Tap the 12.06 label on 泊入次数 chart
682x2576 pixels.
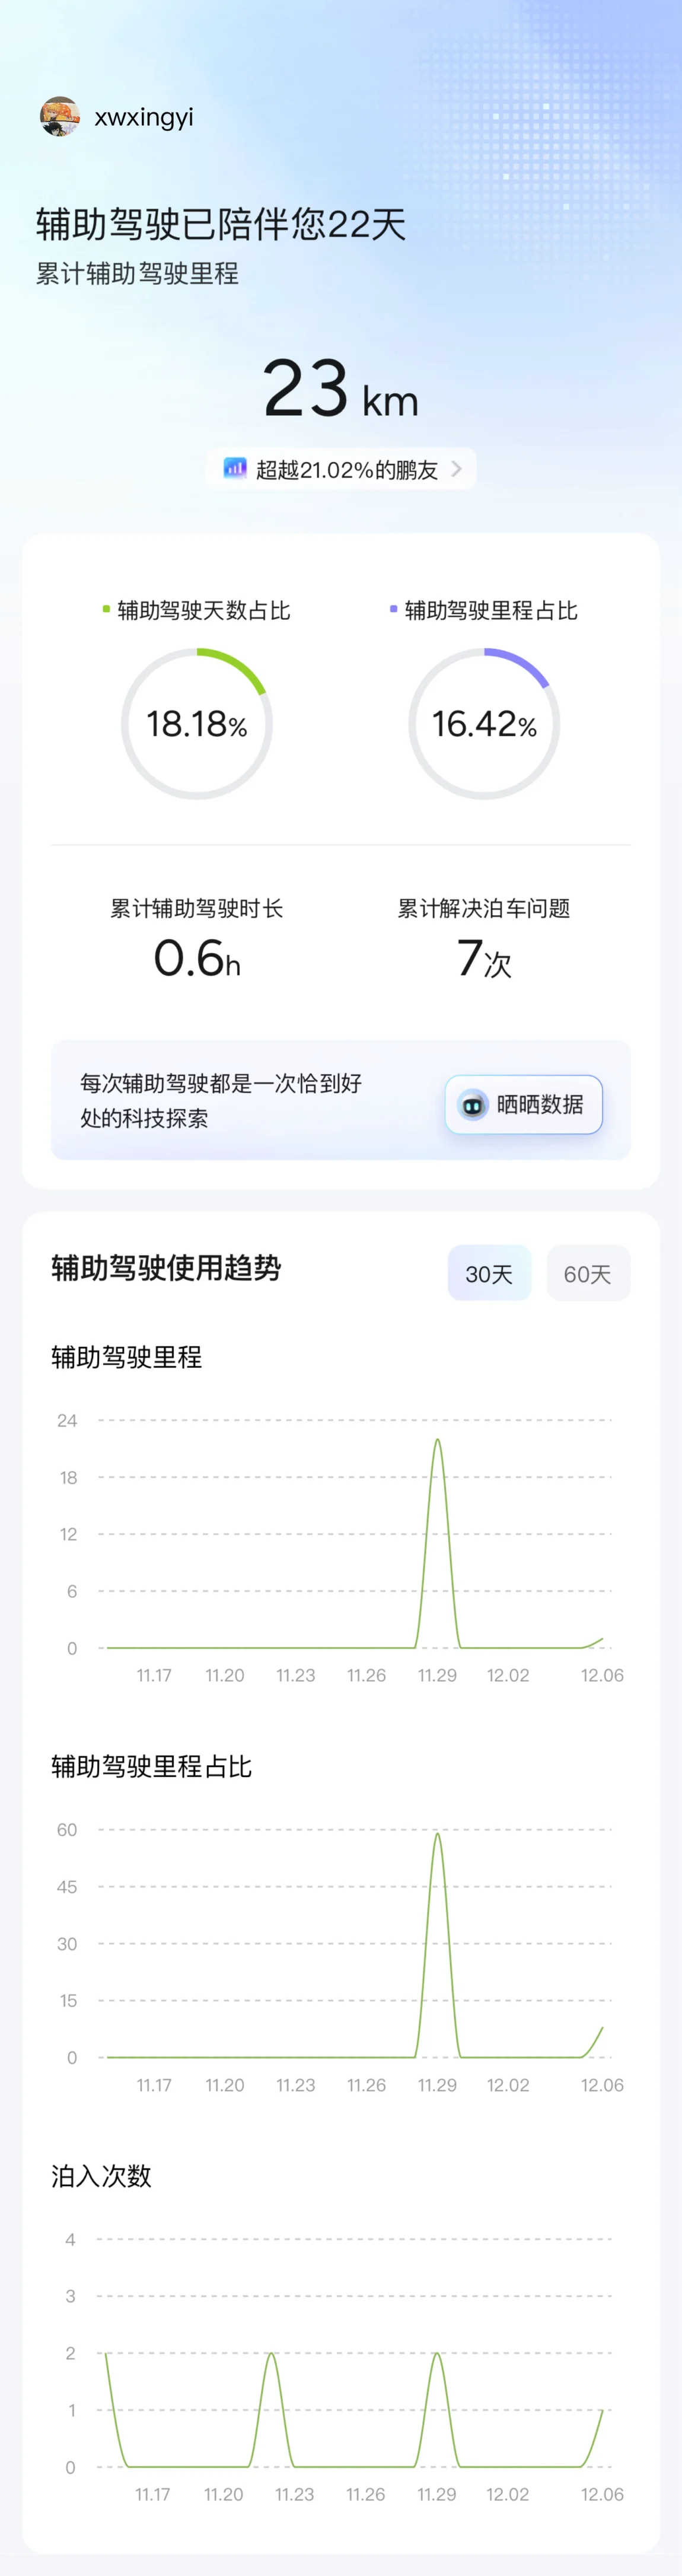[x=602, y=2494]
